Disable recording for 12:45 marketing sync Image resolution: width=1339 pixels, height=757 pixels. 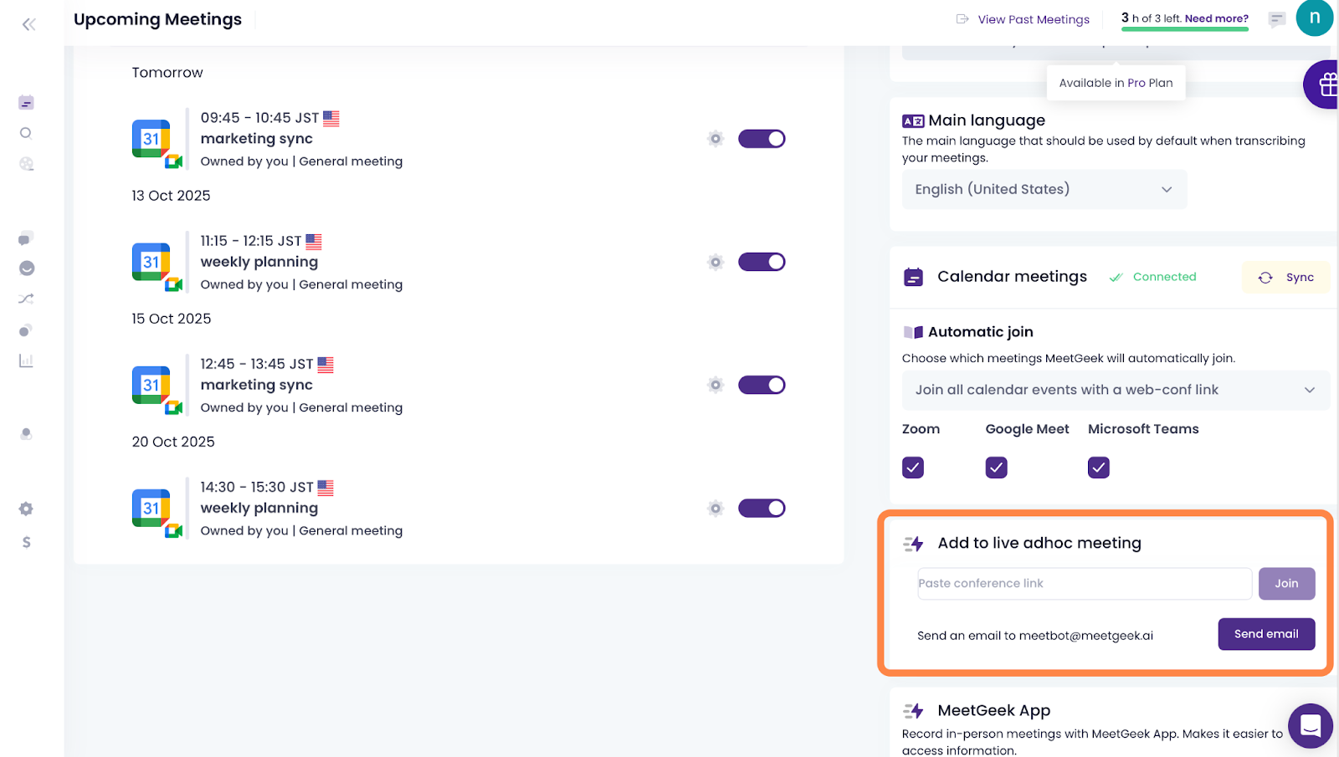[x=761, y=385]
